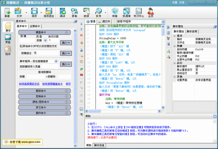
Task: Click the 新建 (New) toolbar icon
Action: 7,13
